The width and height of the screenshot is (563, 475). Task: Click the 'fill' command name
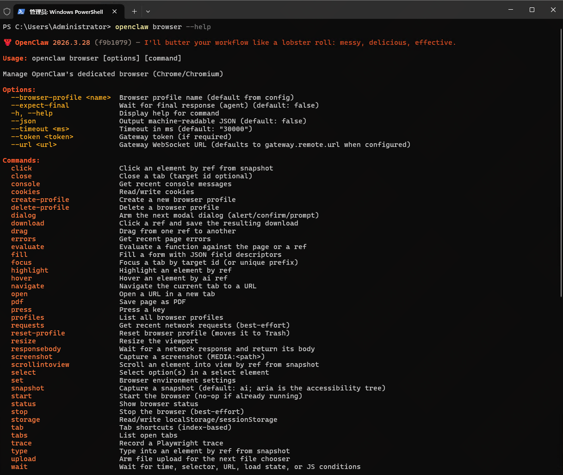tap(19, 255)
